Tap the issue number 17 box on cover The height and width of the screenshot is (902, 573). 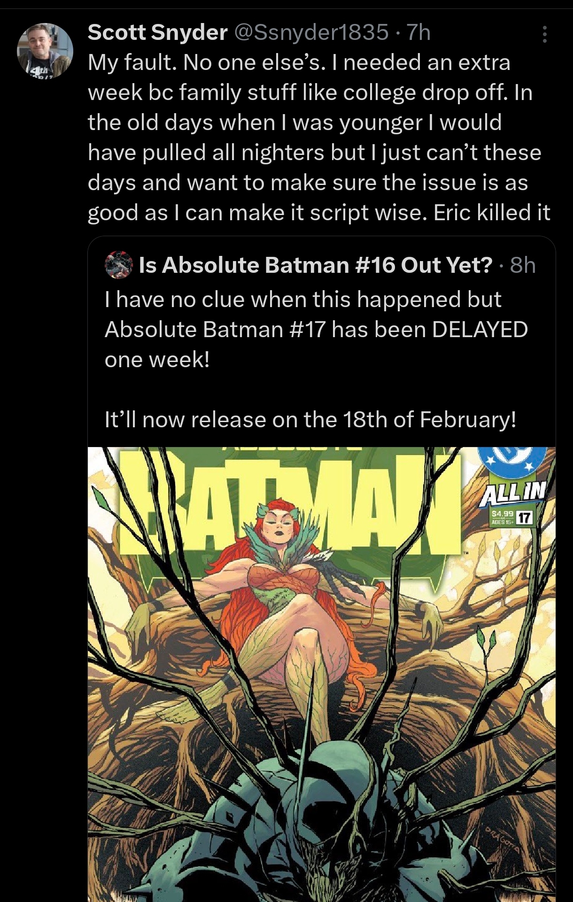tap(525, 518)
